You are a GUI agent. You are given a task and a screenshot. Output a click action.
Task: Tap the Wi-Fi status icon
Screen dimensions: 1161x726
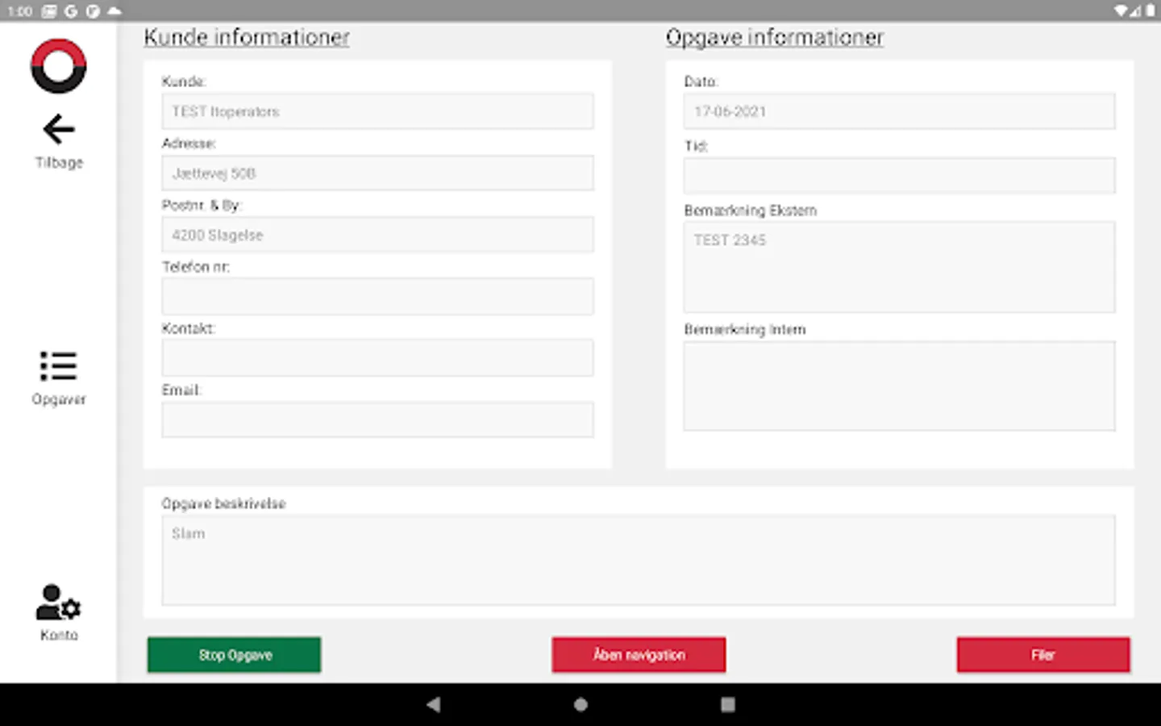(x=1121, y=10)
